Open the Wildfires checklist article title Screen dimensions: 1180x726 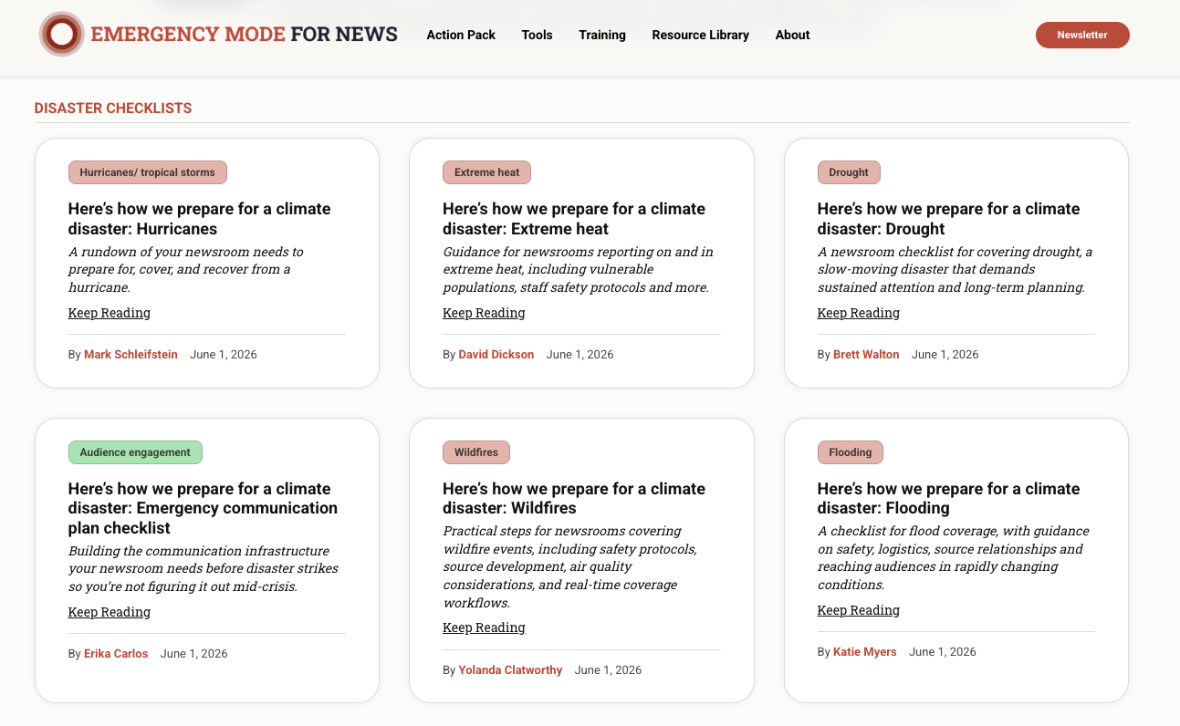point(574,498)
